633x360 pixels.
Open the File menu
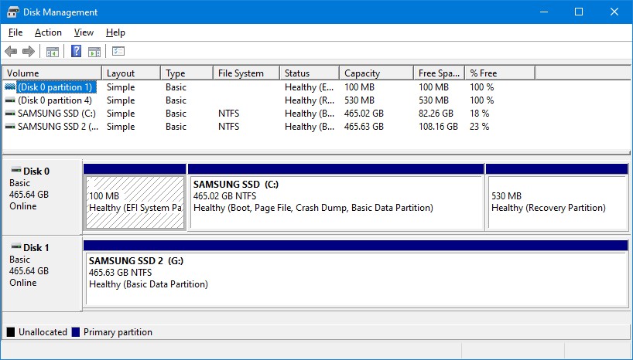tap(15, 32)
